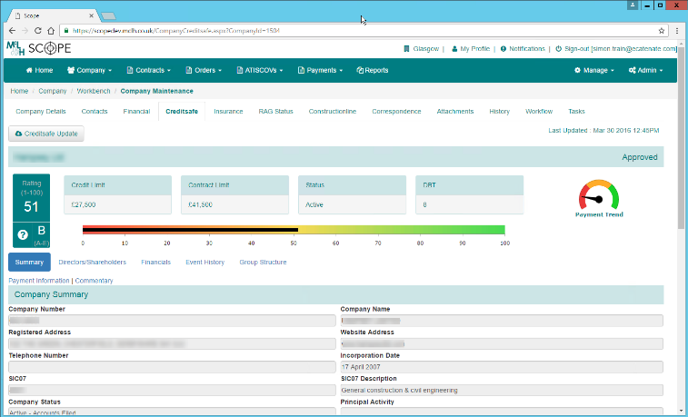Open the Reports page from the navbar
Screen dimensions: 688x417
click(373, 70)
